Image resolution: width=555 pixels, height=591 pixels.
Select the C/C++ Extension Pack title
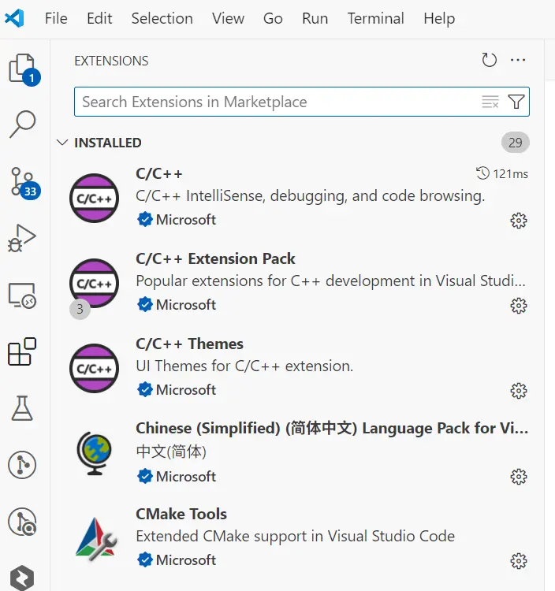click(215, 259)
